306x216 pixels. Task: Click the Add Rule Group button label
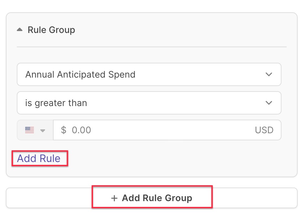click(x=157, y=198)
